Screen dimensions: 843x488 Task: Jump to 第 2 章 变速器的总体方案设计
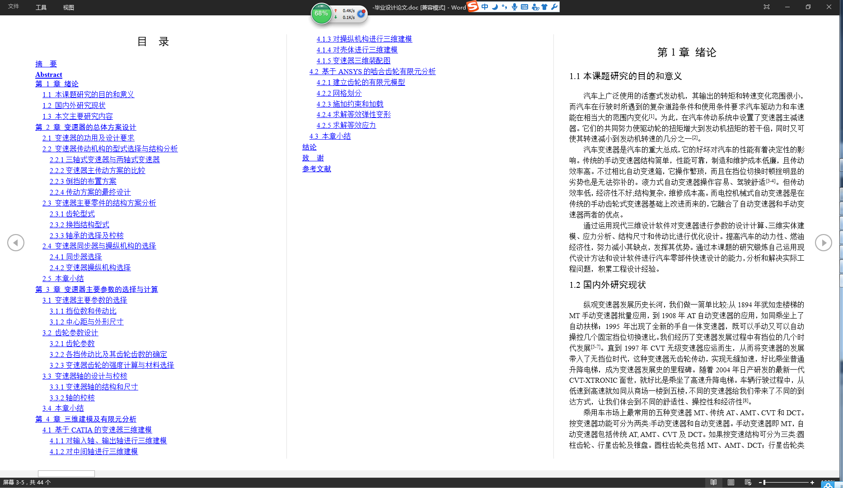86,127
